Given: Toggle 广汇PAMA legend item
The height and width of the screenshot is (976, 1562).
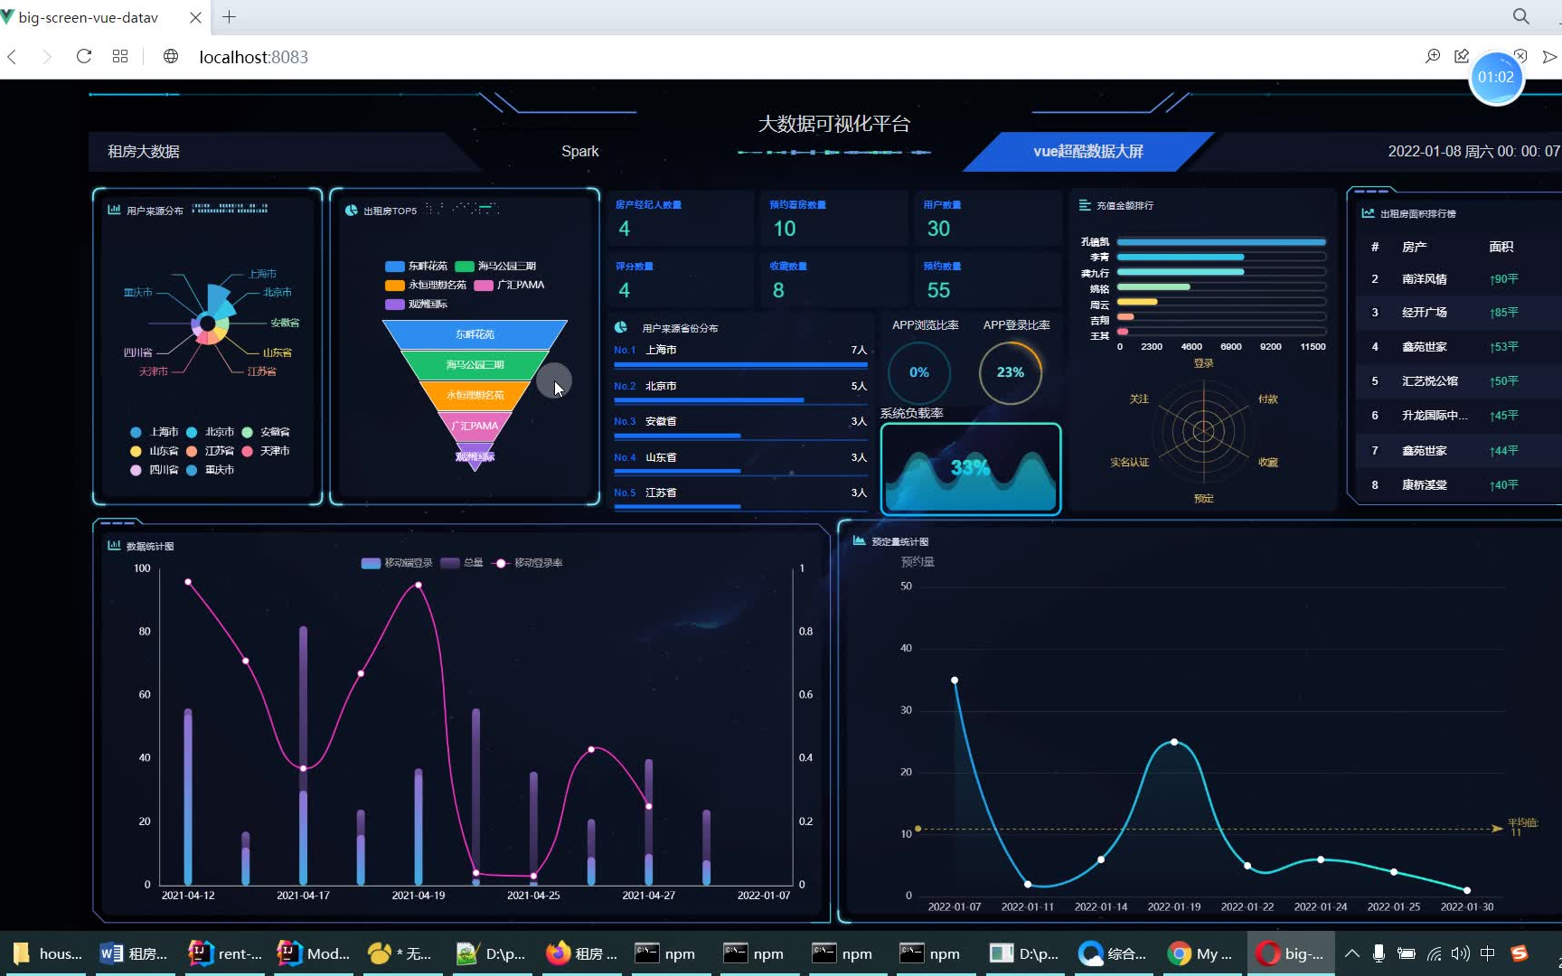Looking at the screenshot, I should [x=509, y=285].
